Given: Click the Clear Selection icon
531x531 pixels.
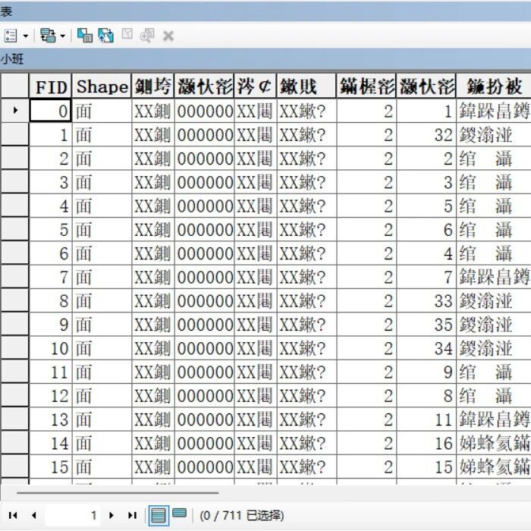Looking at the screenshot, I should [x=127, y=34].
